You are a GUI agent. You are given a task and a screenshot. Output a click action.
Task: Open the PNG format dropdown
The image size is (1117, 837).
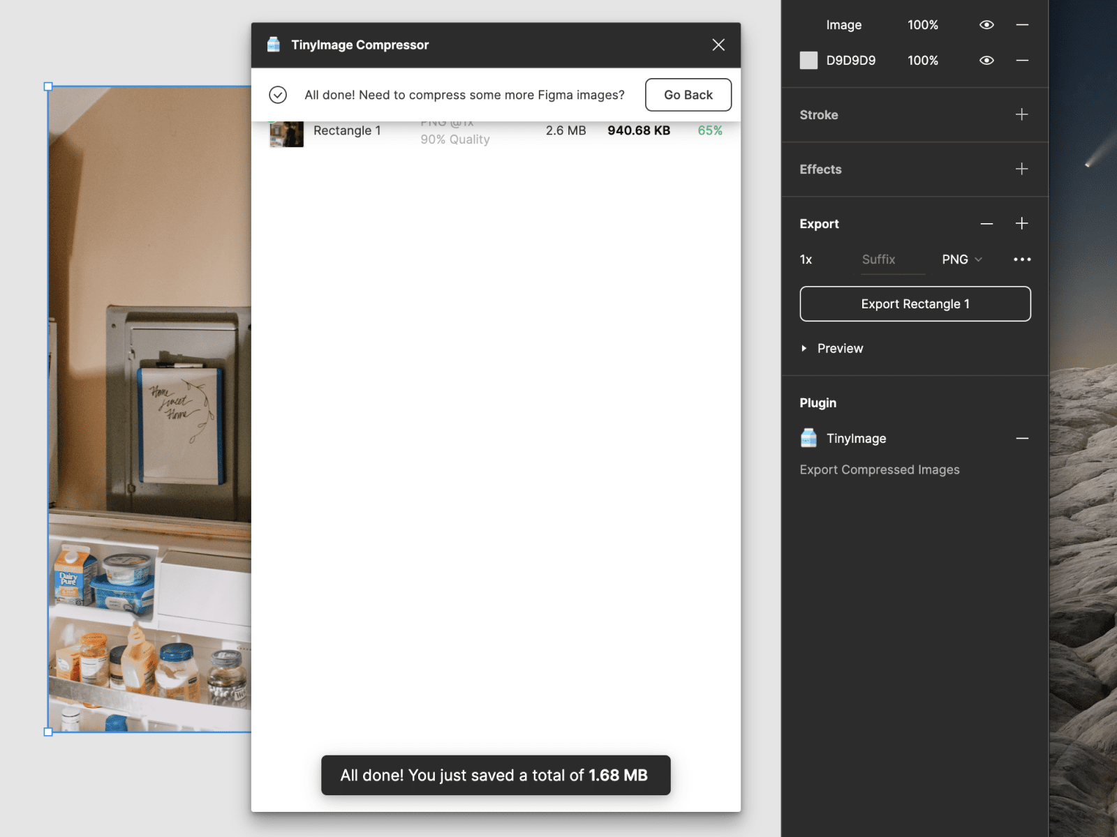961,259
